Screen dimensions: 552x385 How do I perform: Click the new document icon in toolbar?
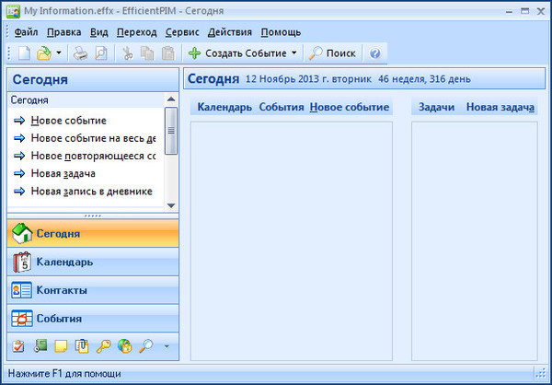pyautogui.click(x=24, y=53)
